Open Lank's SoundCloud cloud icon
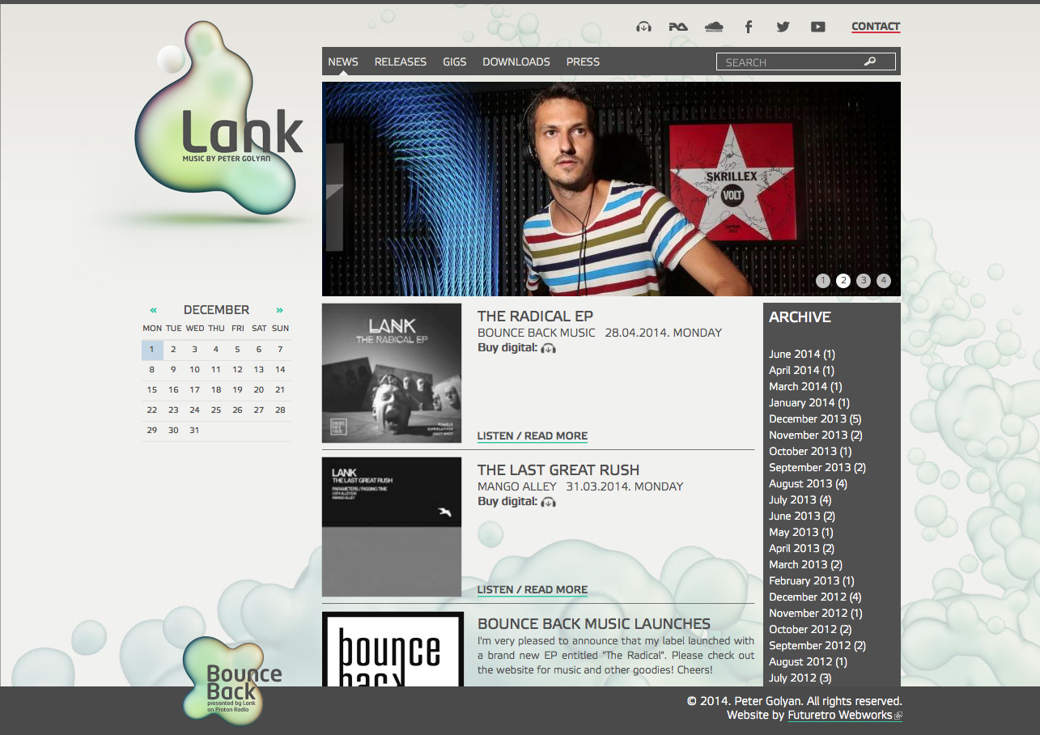The image size is (1040, 735). coord(713,27)
